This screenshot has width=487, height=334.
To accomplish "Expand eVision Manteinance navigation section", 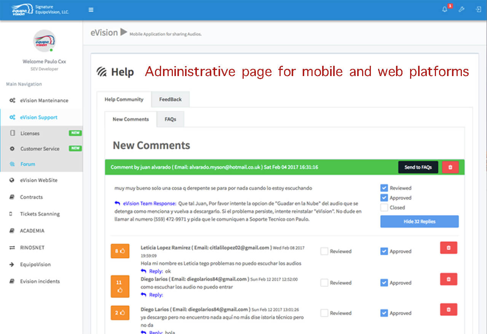I will (41, 100).
